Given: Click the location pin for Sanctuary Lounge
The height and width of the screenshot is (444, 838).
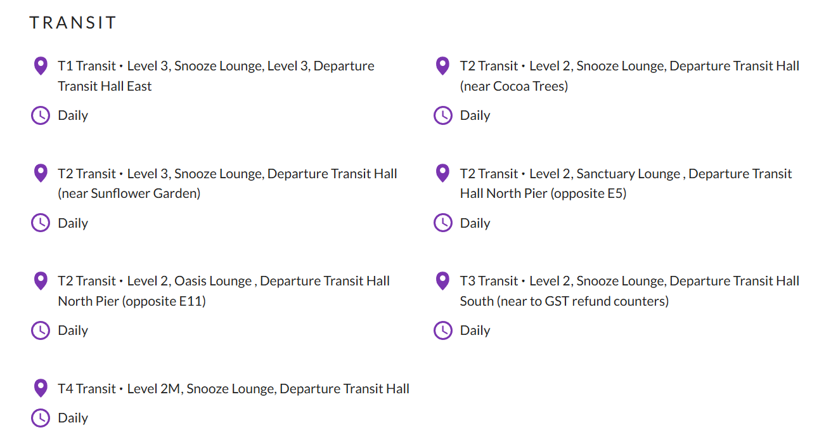Looking at the screenshot, I should [442, 173].
